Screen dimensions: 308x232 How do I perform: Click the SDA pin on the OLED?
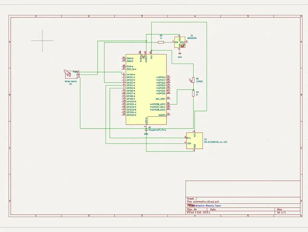click(189, 143)
